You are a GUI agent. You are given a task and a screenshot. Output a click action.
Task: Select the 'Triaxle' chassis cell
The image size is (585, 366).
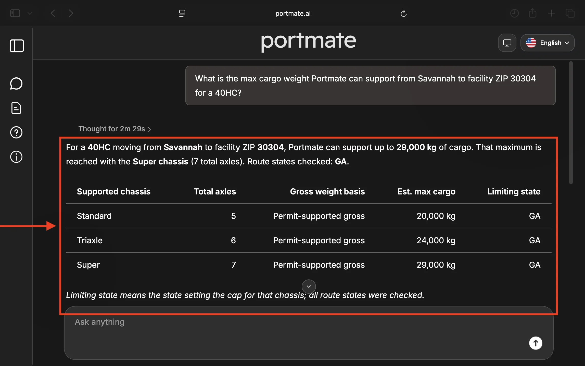90,240
